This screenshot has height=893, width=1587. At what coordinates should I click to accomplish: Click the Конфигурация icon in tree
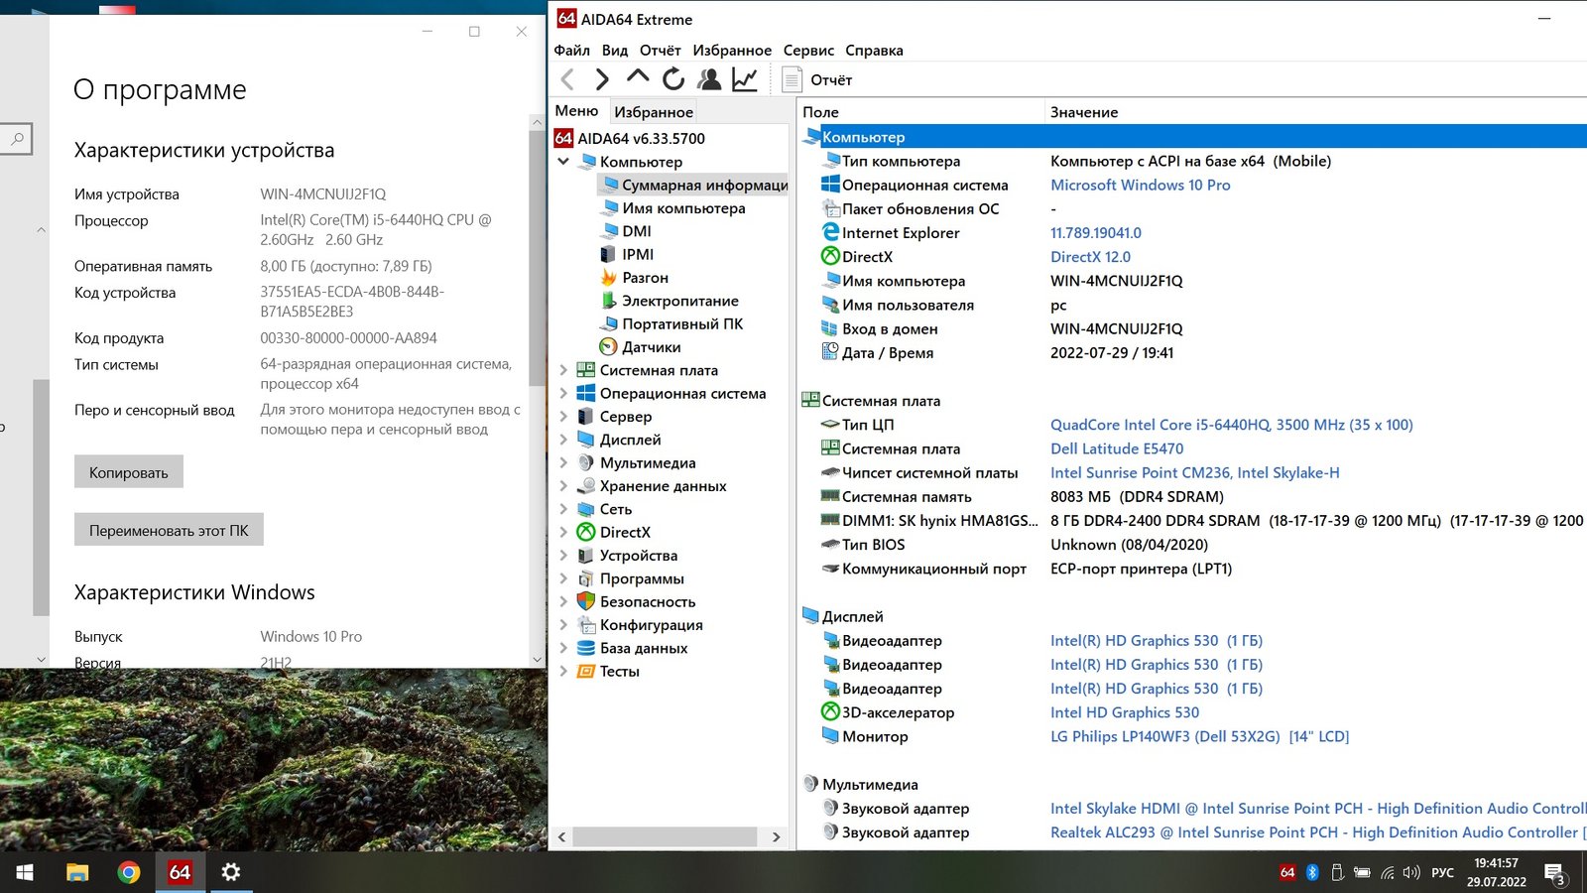click(x=586, y=625)
